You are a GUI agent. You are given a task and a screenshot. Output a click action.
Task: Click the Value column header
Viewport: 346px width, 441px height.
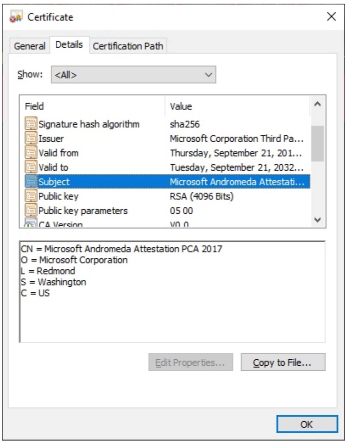point(236,106)
